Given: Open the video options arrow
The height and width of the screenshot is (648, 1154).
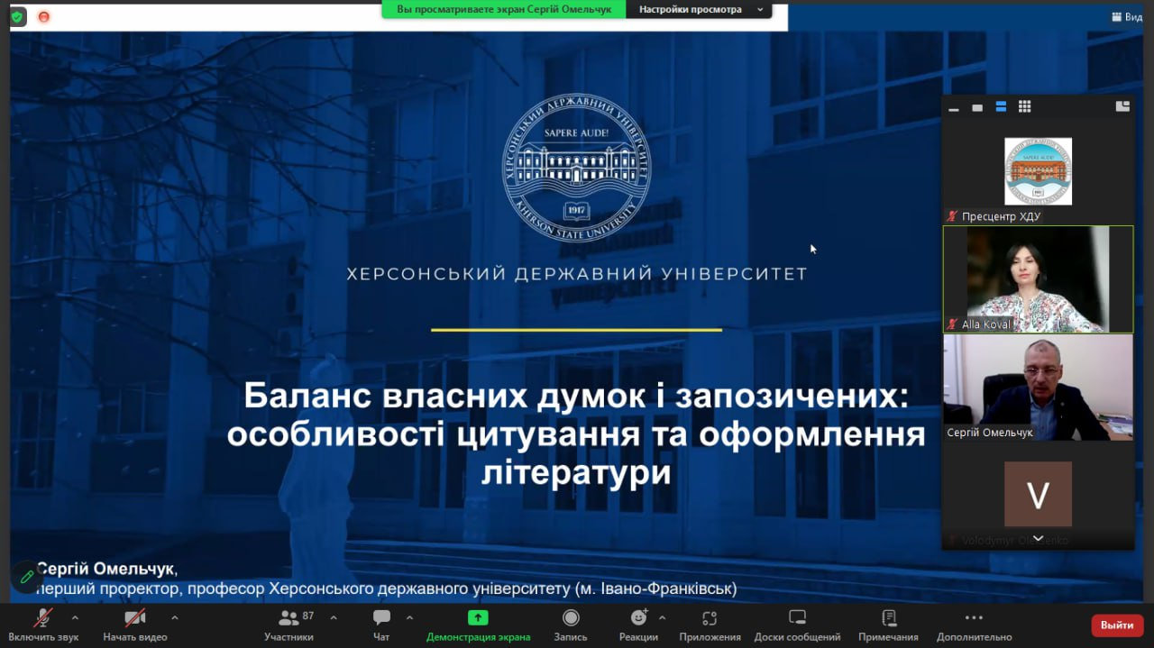Looking at the screenshot, I should coord(175,618).
